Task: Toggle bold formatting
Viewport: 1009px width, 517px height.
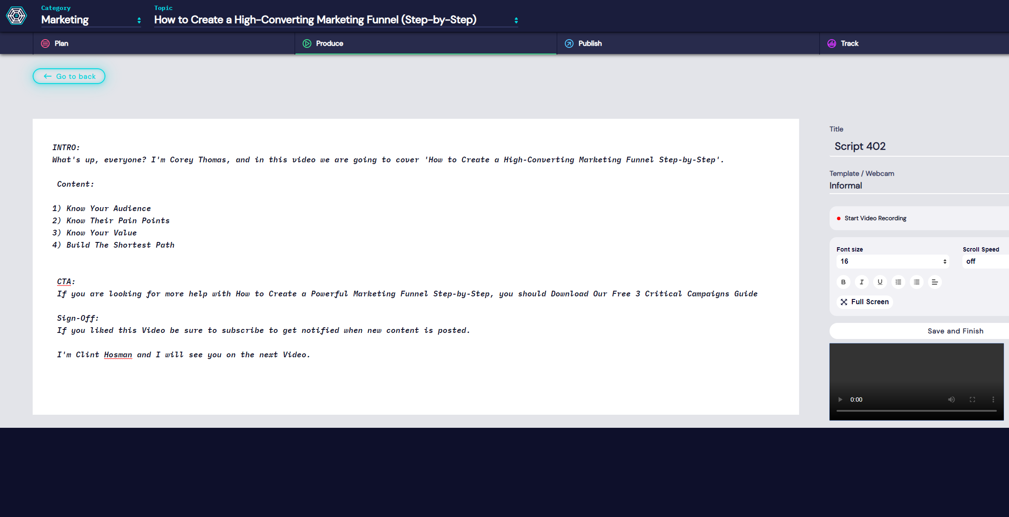Action: tap(844, 282)
